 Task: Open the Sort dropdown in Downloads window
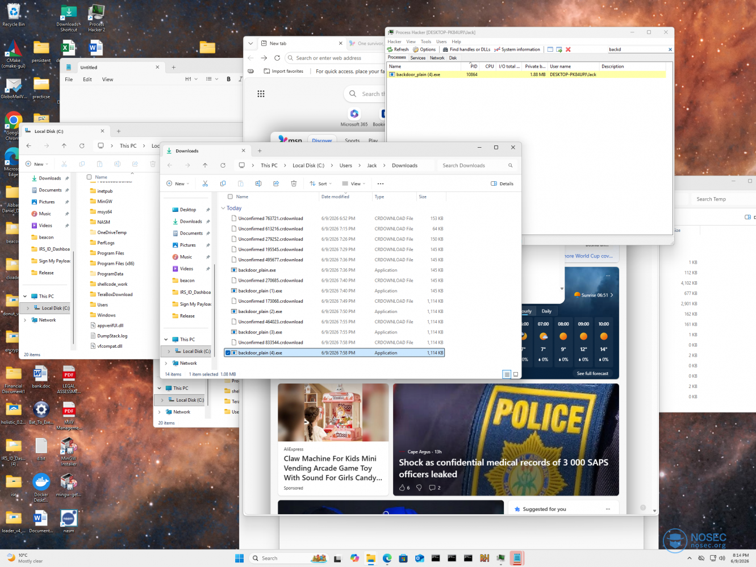[x=321, y=184]
